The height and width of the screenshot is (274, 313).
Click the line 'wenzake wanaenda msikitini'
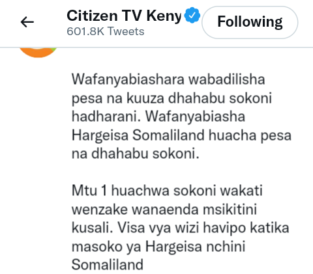[x=164, y=210]
